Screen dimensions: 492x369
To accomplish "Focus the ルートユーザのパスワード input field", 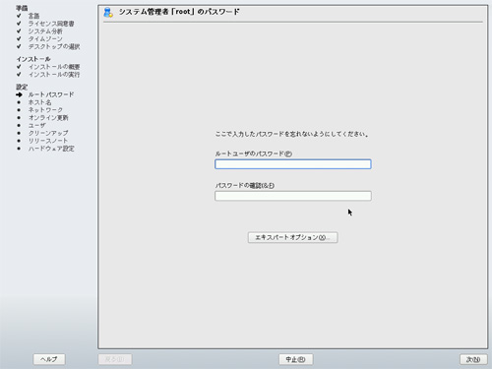I will point(293,164).
